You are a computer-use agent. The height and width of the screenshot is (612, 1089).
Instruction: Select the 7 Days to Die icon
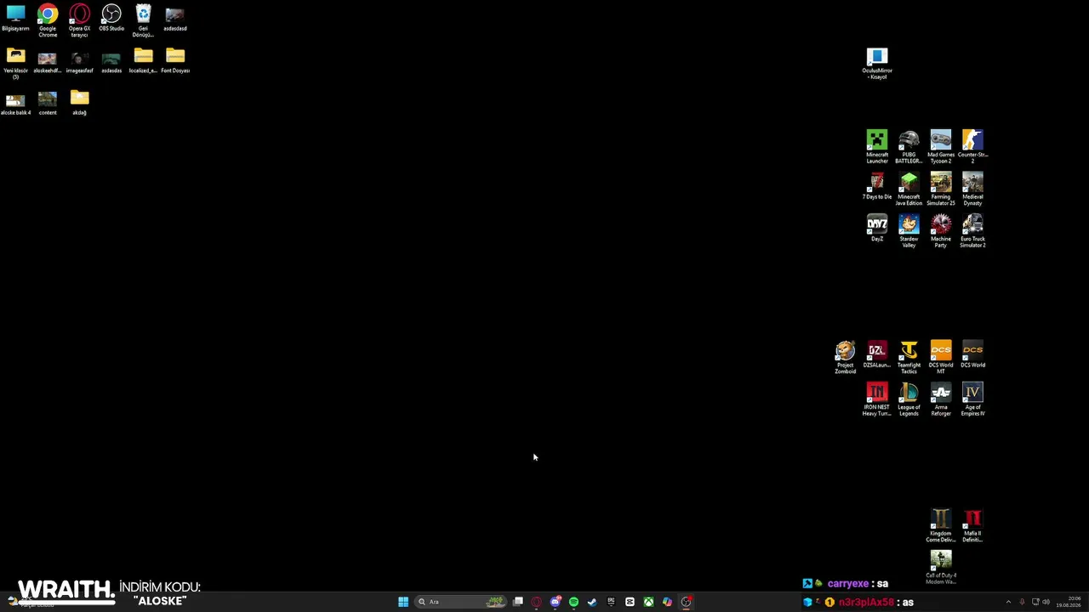[877, 186]
